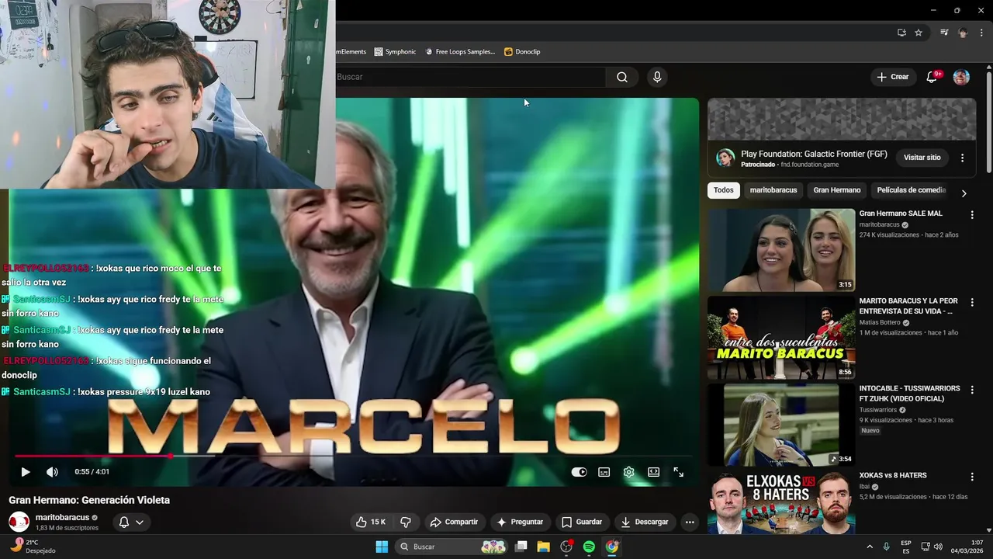Click the taskbar Buscar search box
Screen dimensions: 993x559
tap(452, 547)
